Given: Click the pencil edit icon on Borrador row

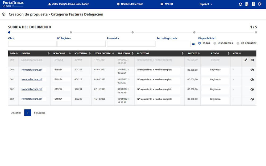Looking at the screenshot, I should tap(246, 60).
